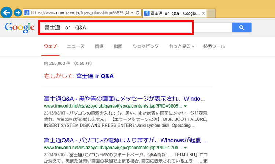Click Google favicon in address bar
275x164 pixels.
click(x=27, y=13)
